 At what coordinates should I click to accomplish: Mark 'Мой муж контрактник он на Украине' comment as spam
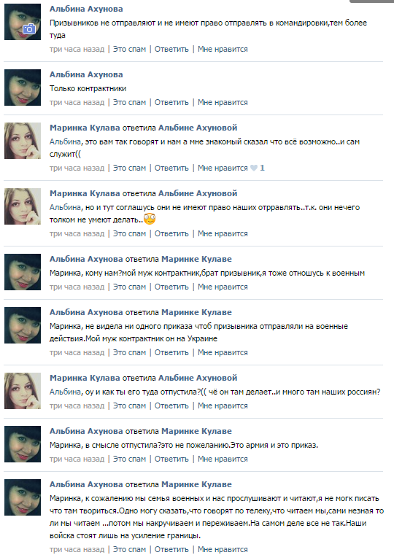(x=130, y=352)
